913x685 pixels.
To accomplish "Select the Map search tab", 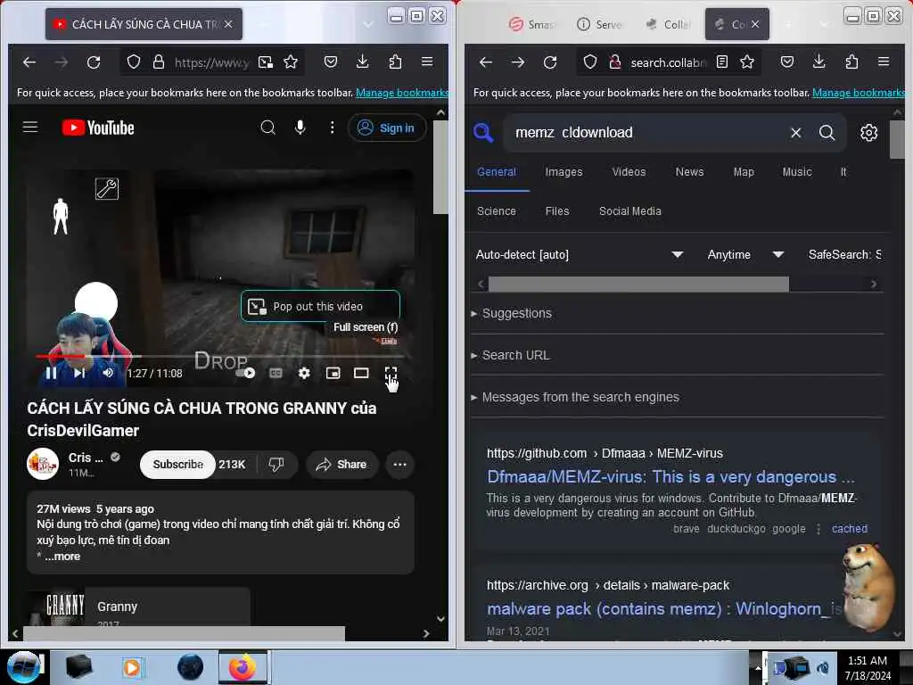I will point(744,172).
